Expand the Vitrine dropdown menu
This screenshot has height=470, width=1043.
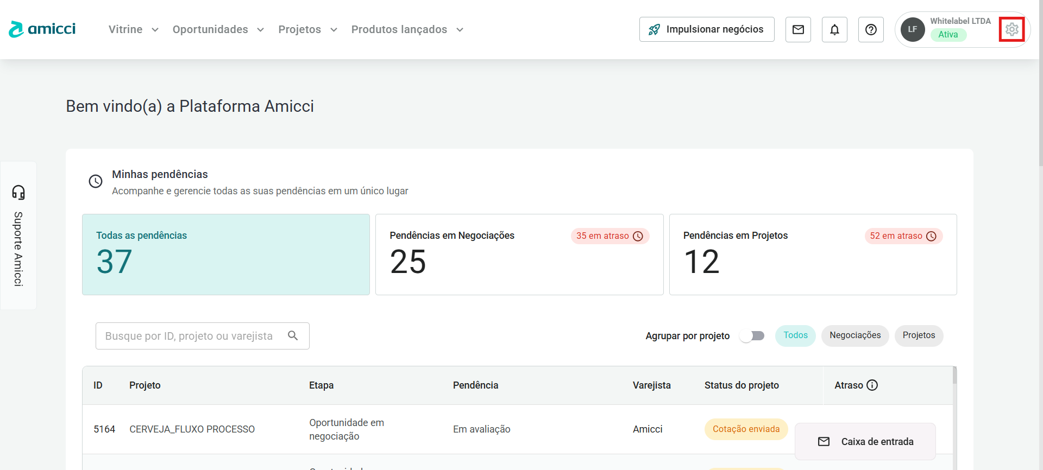(x=133, y=29)
